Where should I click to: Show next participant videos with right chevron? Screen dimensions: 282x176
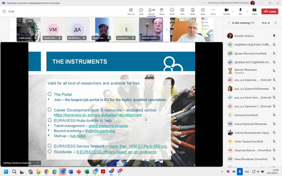pyautogui.click(x=166, y=30)
